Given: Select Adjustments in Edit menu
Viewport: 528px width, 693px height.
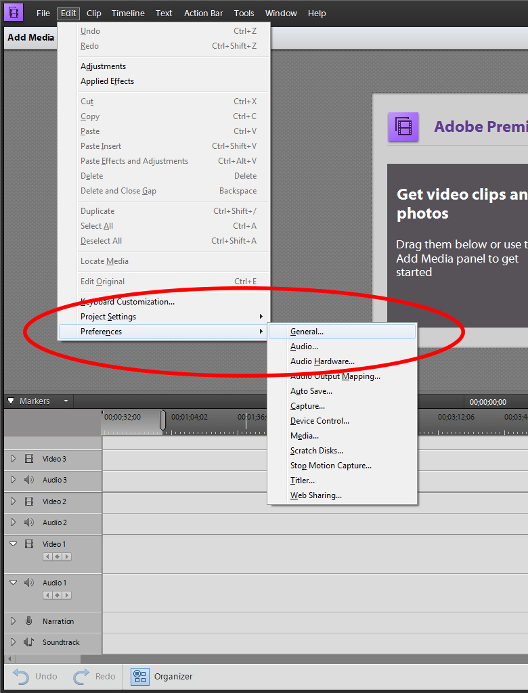Looking at the screenshot, I should 164,66.
